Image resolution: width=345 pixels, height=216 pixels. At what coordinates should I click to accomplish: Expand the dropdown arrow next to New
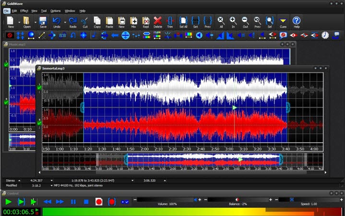[x=19, y=22]
